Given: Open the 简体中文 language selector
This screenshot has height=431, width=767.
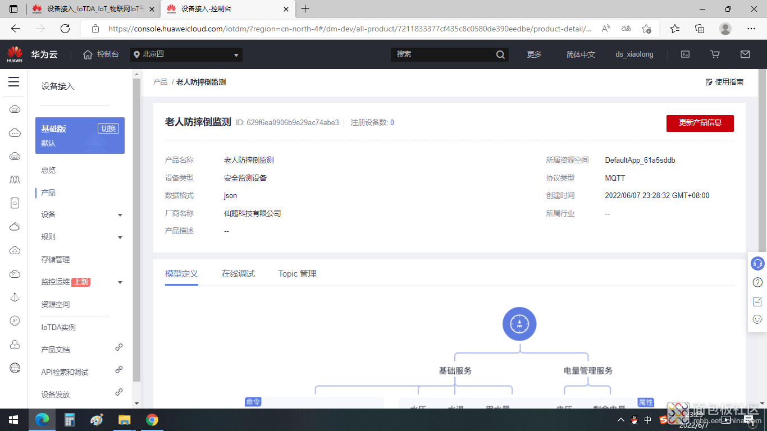Looking at the screenshot, I should tap(581, 54).
